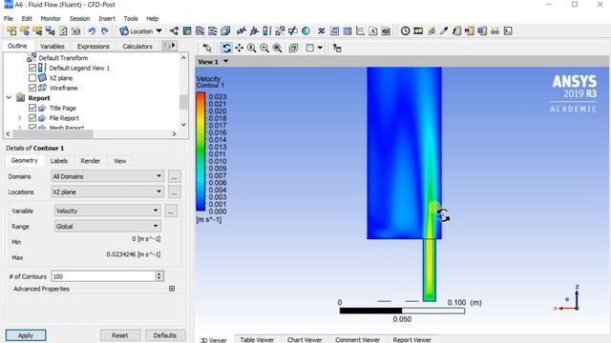
Task: Click the Command Editor terminal icon
Action: tap(508, 31)
